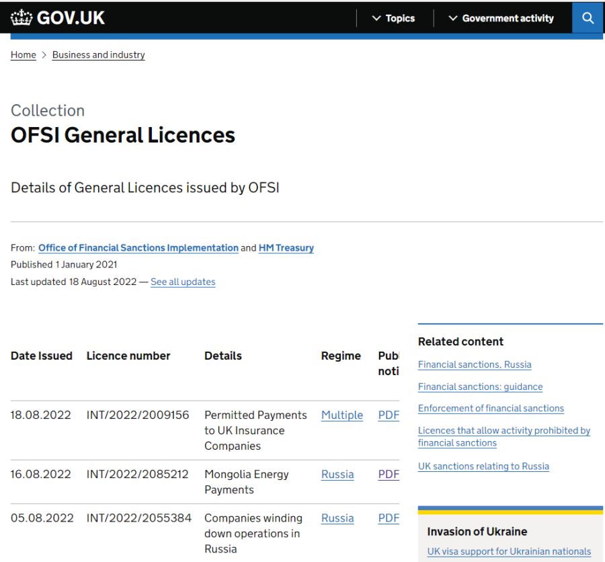Open PDF for licence INT/2022/2055384

(x=389, y=518)
